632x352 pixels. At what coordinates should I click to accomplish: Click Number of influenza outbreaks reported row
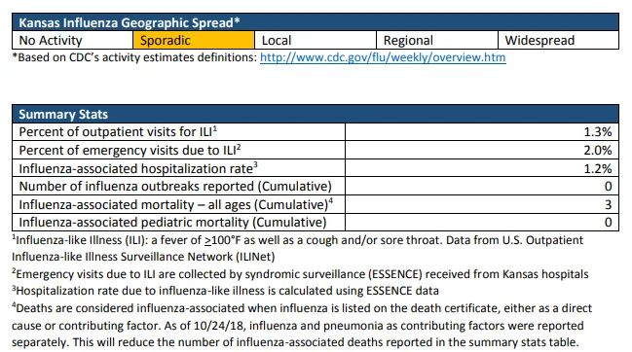pos(316,187)
